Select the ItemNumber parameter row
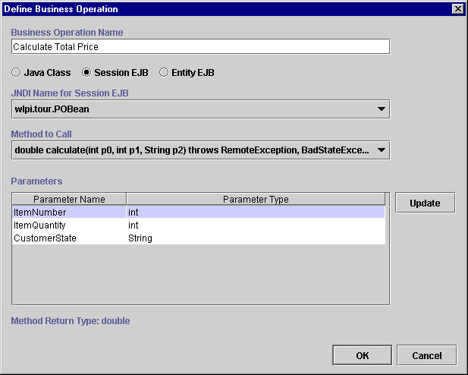This screenshot has width=468, height=375. pyautogui.click(x=199, y=212)
